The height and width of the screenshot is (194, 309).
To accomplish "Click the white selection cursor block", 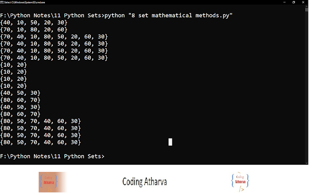I will coord(170,142).
